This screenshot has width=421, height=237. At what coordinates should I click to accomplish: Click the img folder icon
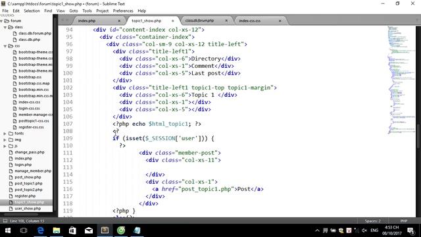coord(11,140)
